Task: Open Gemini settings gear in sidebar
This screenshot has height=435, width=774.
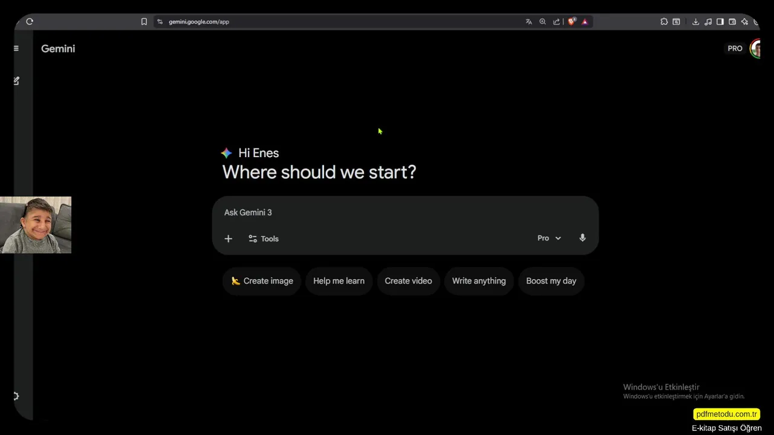Action: pyautogui.click(x=16, y=396)
